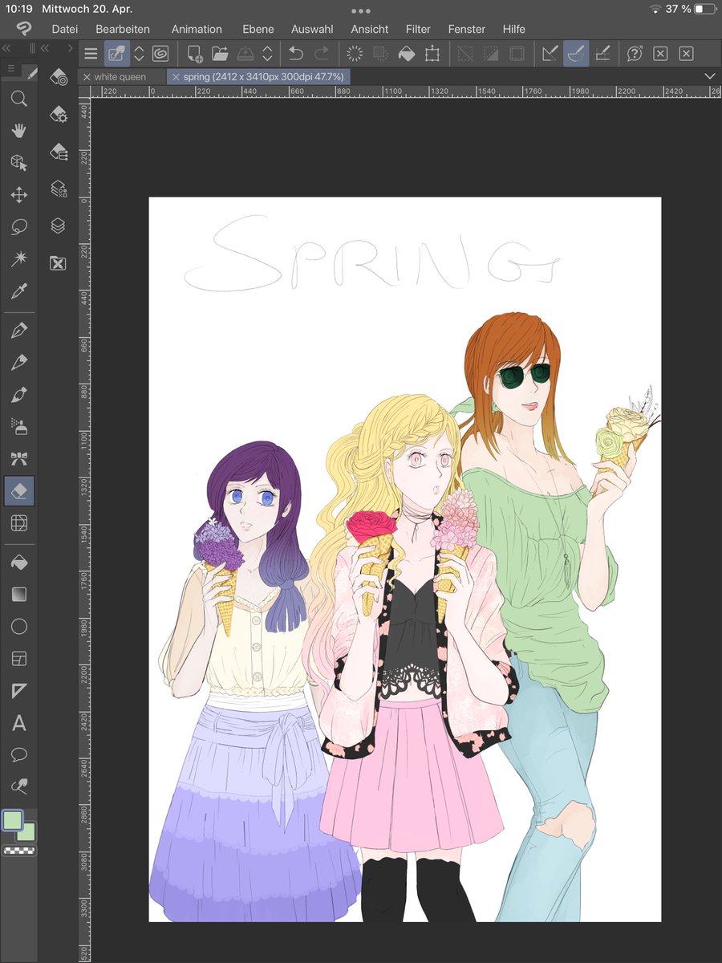Screen dimensions: 722x963
Task: Open the Layers stack palette icon
Action: [58, 226]
